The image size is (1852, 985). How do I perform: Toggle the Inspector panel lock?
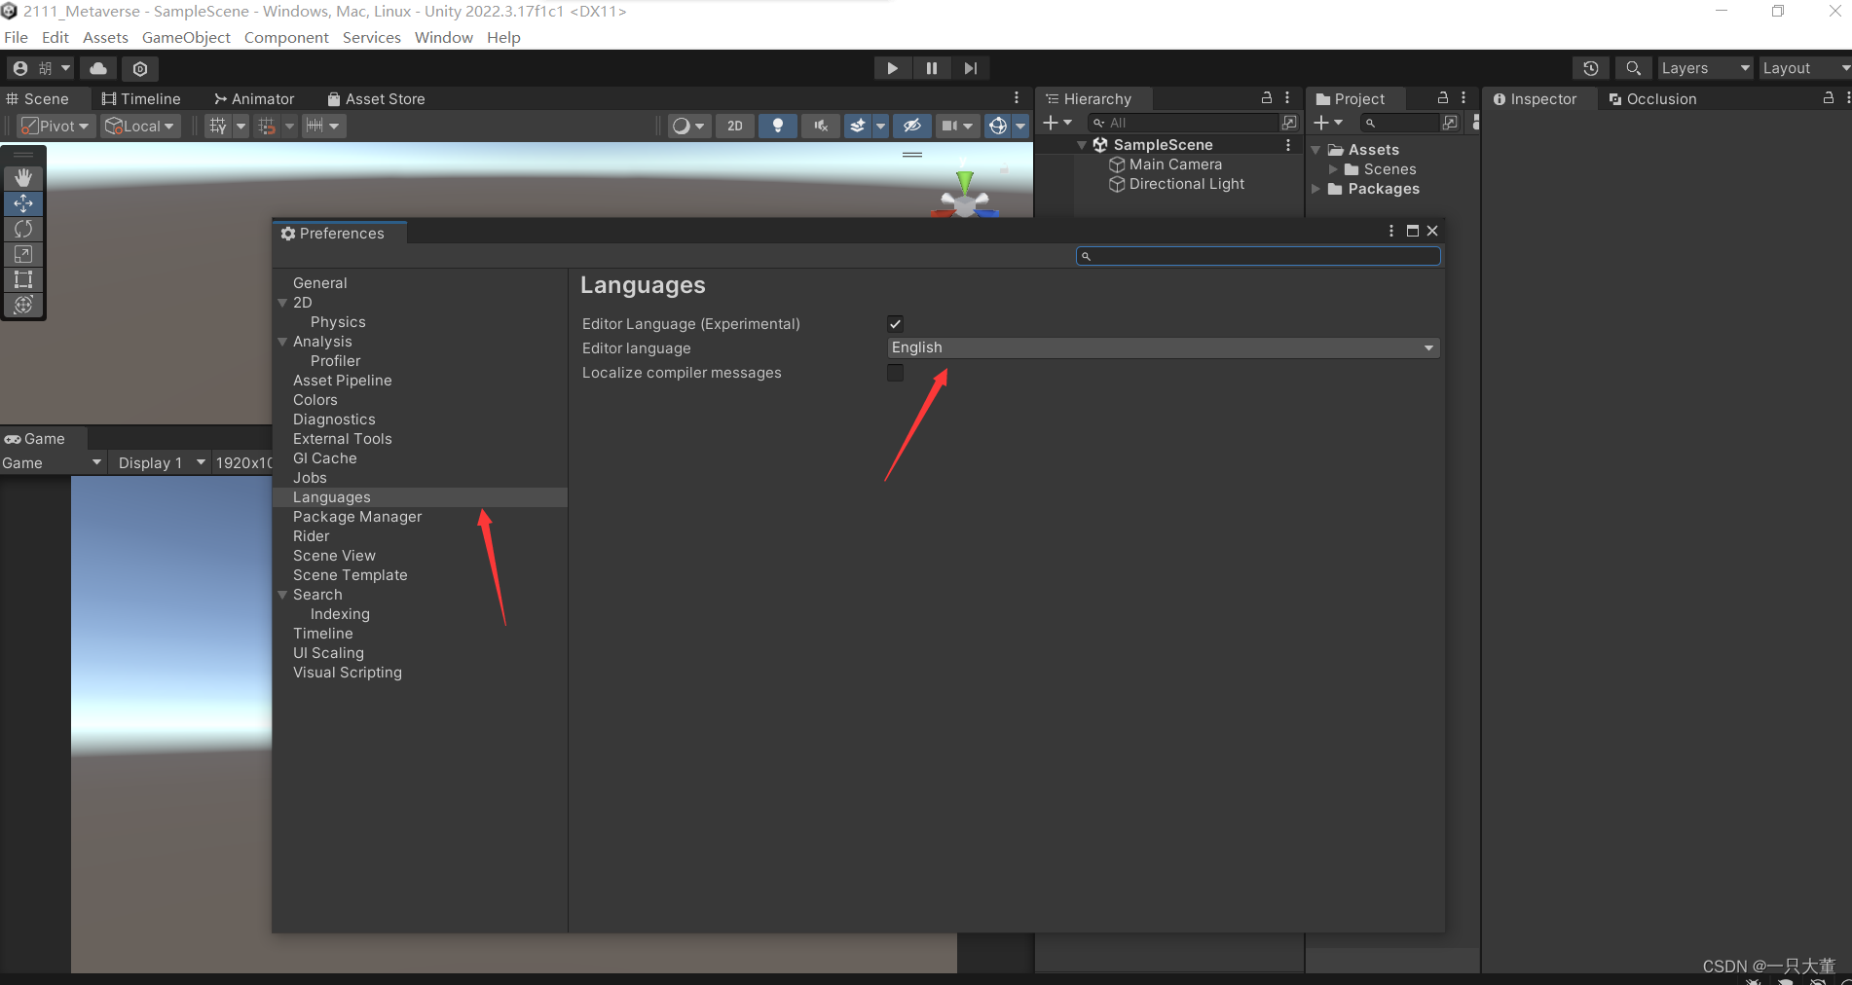click(1829, 98)
